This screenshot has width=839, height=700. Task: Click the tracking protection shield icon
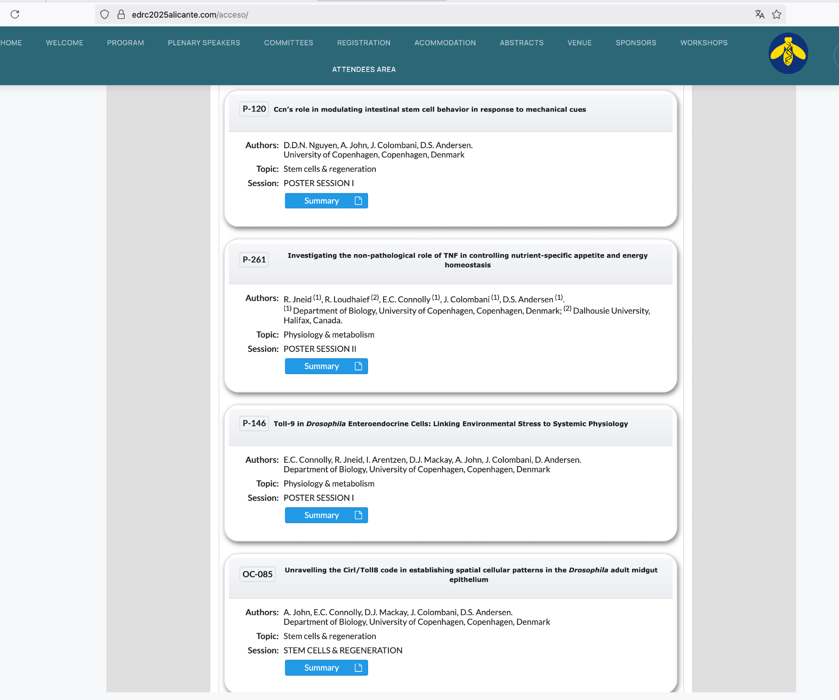coord(105,14)
